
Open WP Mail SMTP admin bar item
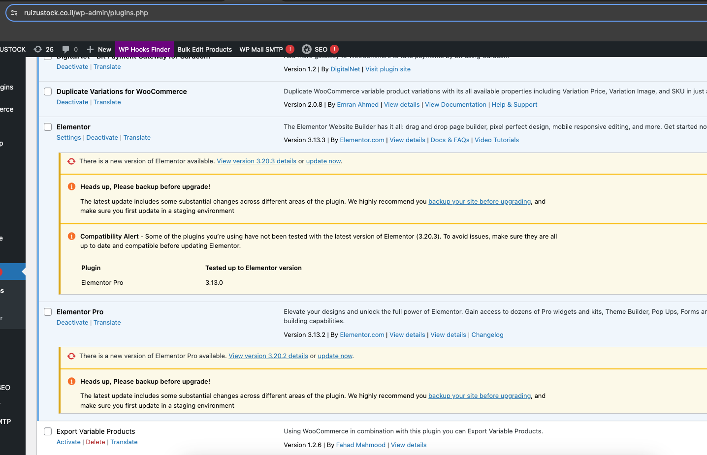tap(261, 49)
